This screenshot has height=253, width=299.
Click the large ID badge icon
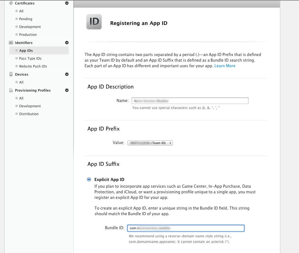click(x=94, y=22)
